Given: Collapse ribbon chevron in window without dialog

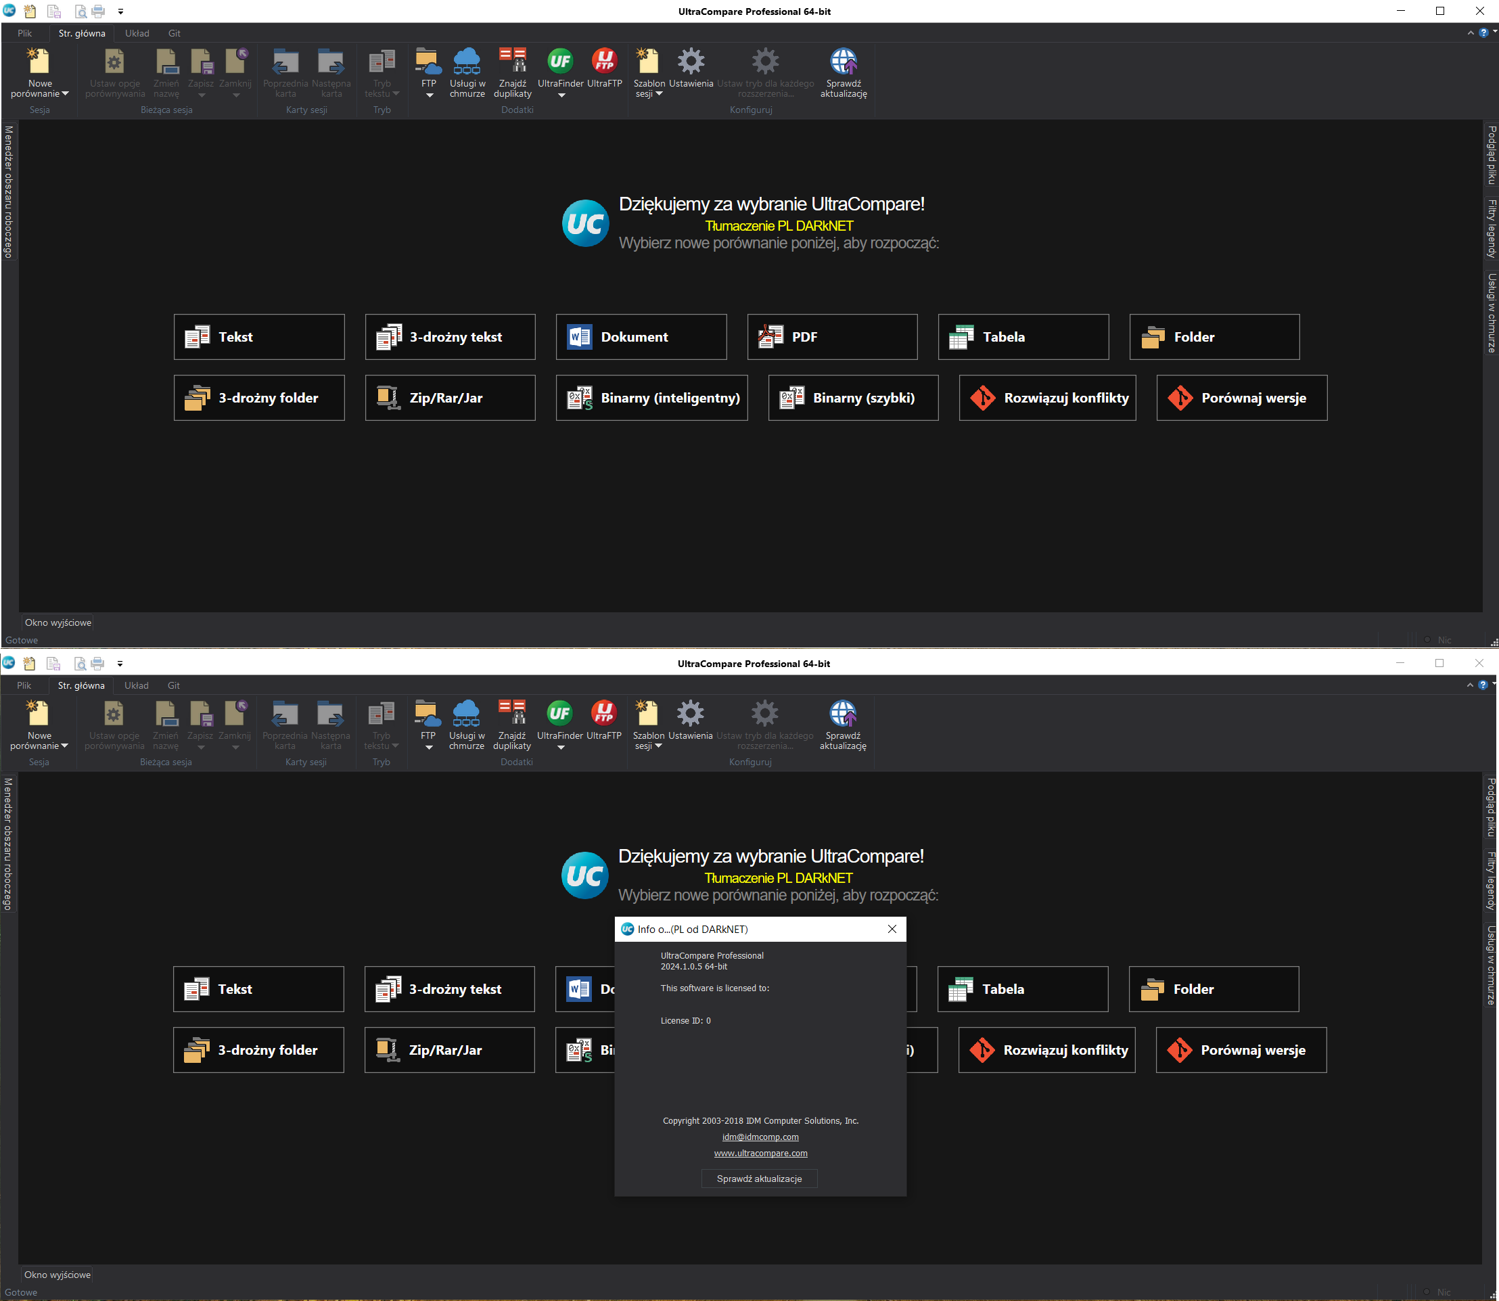Looking at the screenshot, I should [1471, 32].
